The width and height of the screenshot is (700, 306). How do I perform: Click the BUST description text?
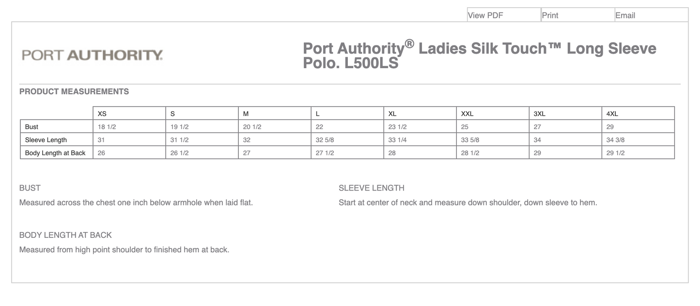(136, 202)
